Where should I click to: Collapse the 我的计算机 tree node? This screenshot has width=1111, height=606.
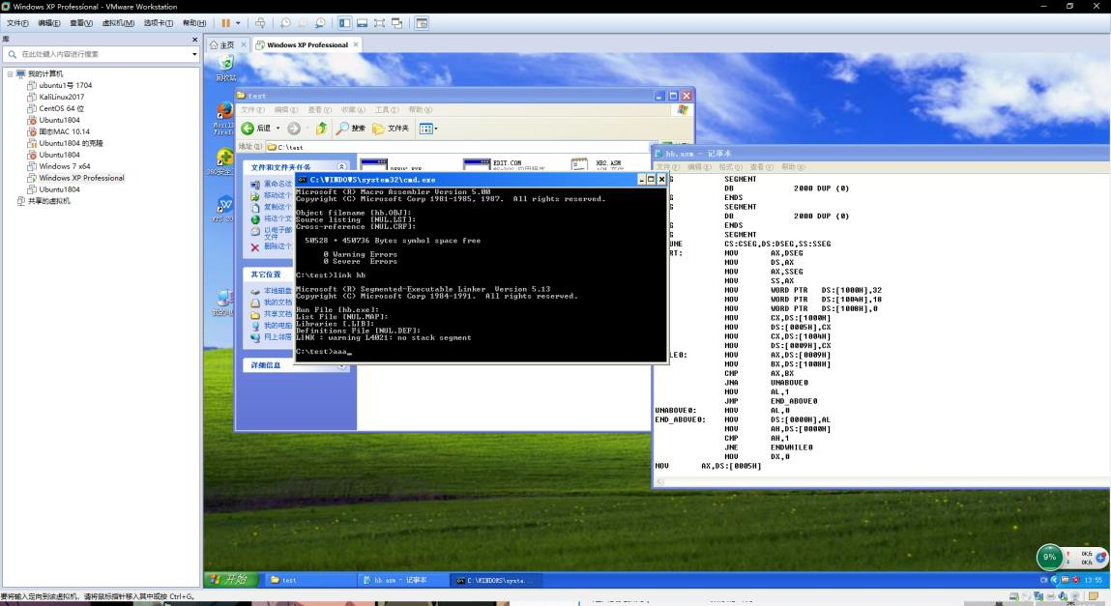(10, 73)
